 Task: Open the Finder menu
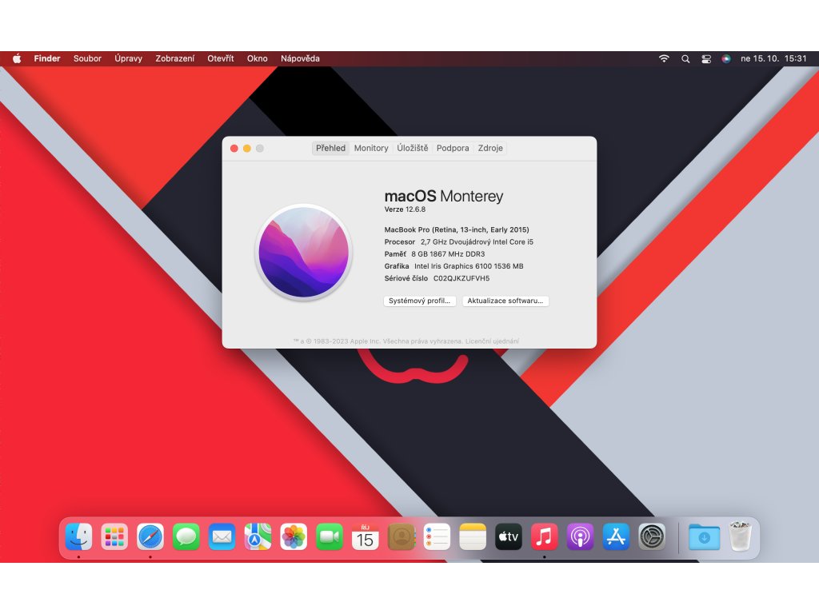tap(47, 58)
